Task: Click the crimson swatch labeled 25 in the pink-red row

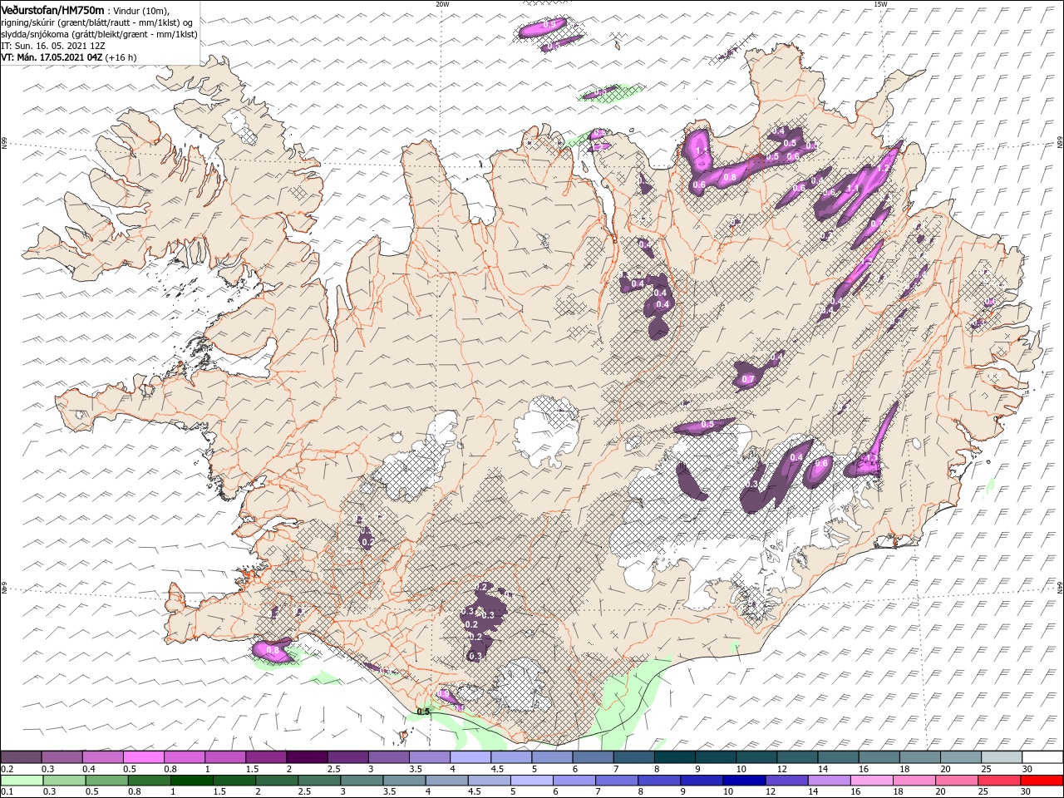Action: point(999,781)
